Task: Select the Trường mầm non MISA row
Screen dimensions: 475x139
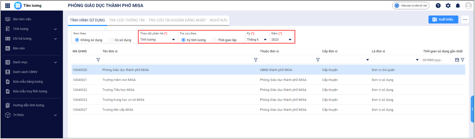Action: 268,80
